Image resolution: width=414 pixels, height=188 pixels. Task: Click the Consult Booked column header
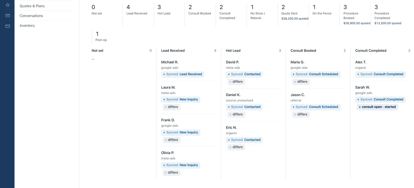(x=303, y=51)
